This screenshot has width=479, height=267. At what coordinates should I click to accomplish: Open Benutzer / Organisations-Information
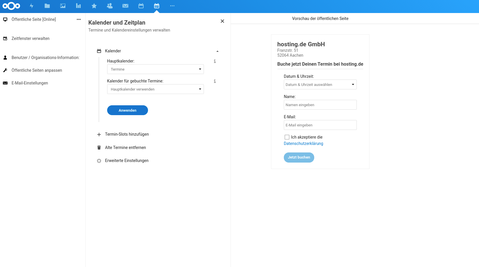(x=45, y=58)
